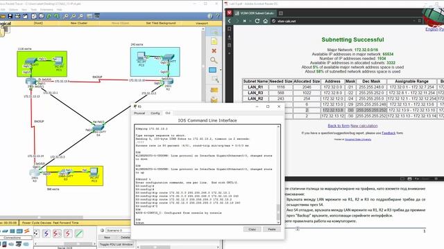Click the network information icon
This screenshot has height=249, width=444.
pos(210,16)
